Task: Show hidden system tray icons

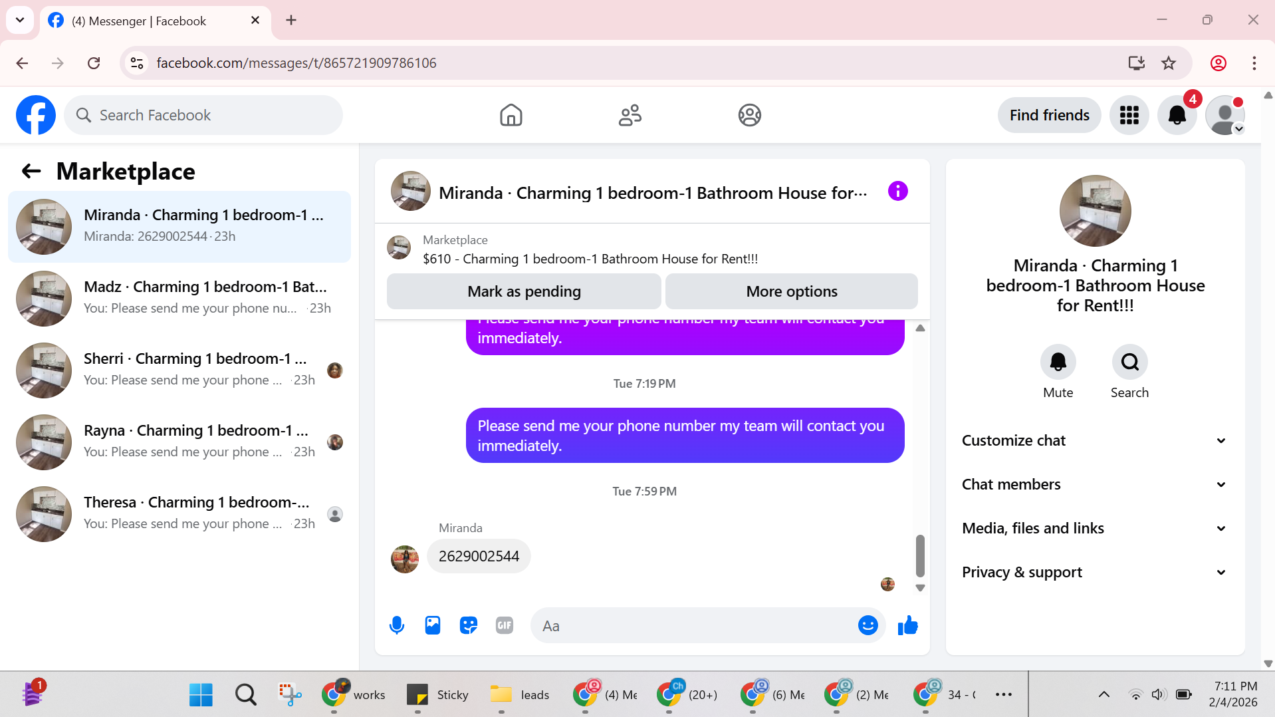Action: point(1103,694)
